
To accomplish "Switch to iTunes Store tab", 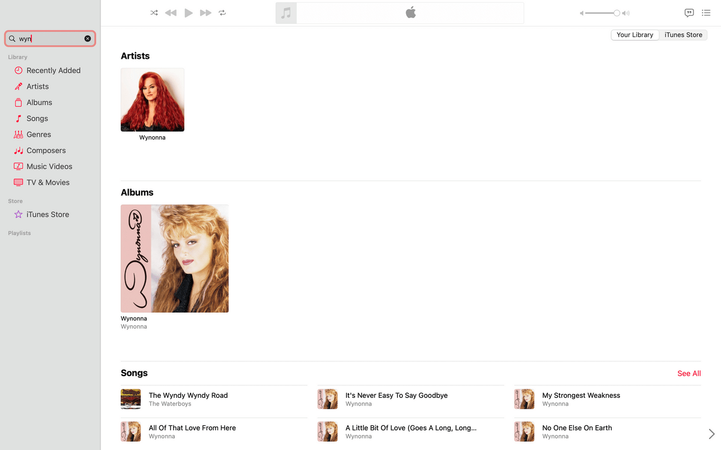I will click(x=683, y=35).
